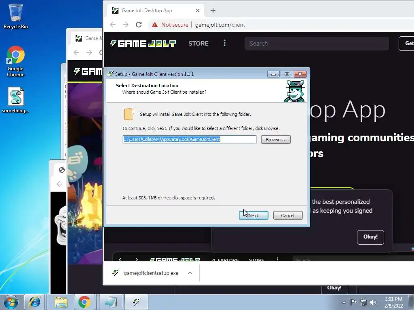The height and width of the screenshot is (310, 414).
Task: Show hidden system tray icons
Action: click(x=344, y=302)
